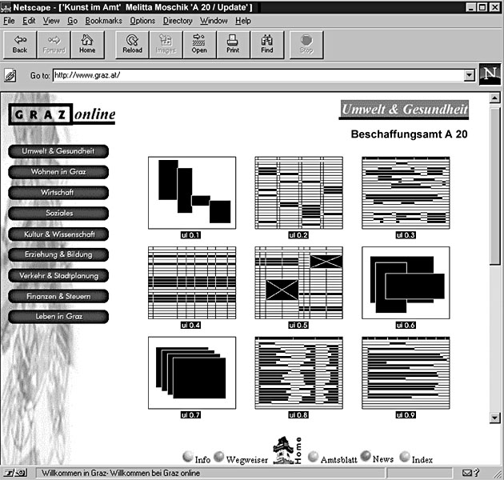The width and height of the screenshot is (504, 480).
Task: Click the round bullet beside Index
Action: [x=405, y=457]
